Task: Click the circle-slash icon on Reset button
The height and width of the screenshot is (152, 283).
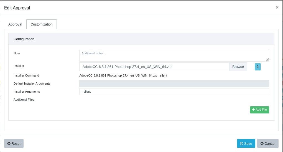Action: point(9,144)
